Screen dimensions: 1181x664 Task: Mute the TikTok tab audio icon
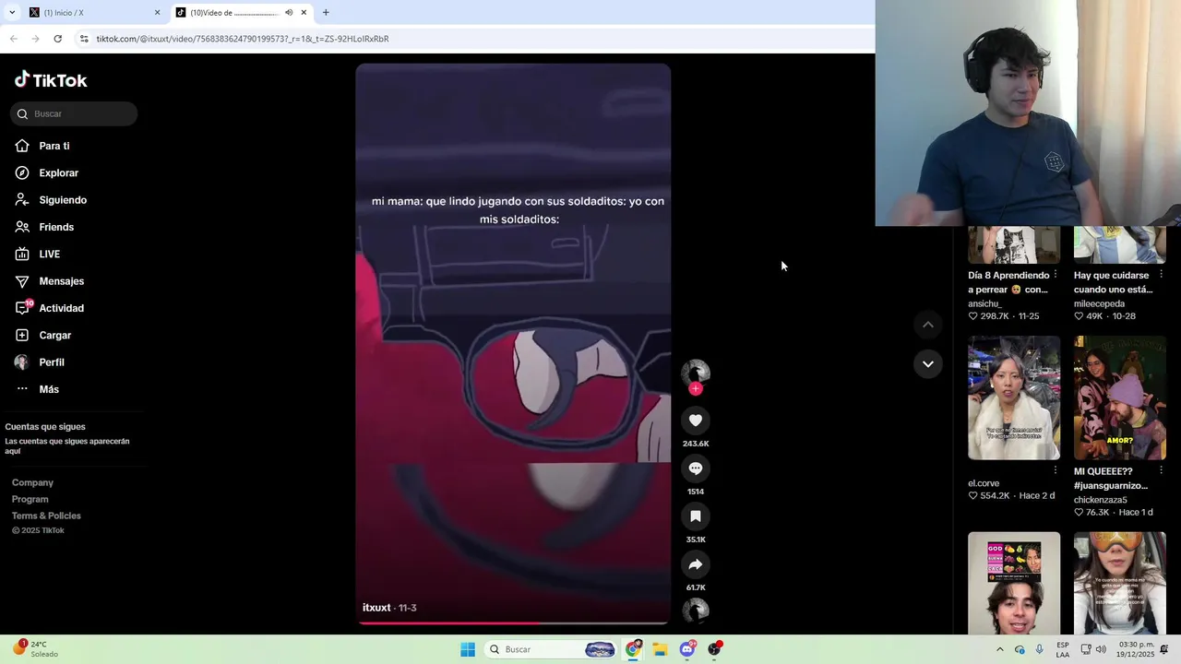tap(289, 12)
